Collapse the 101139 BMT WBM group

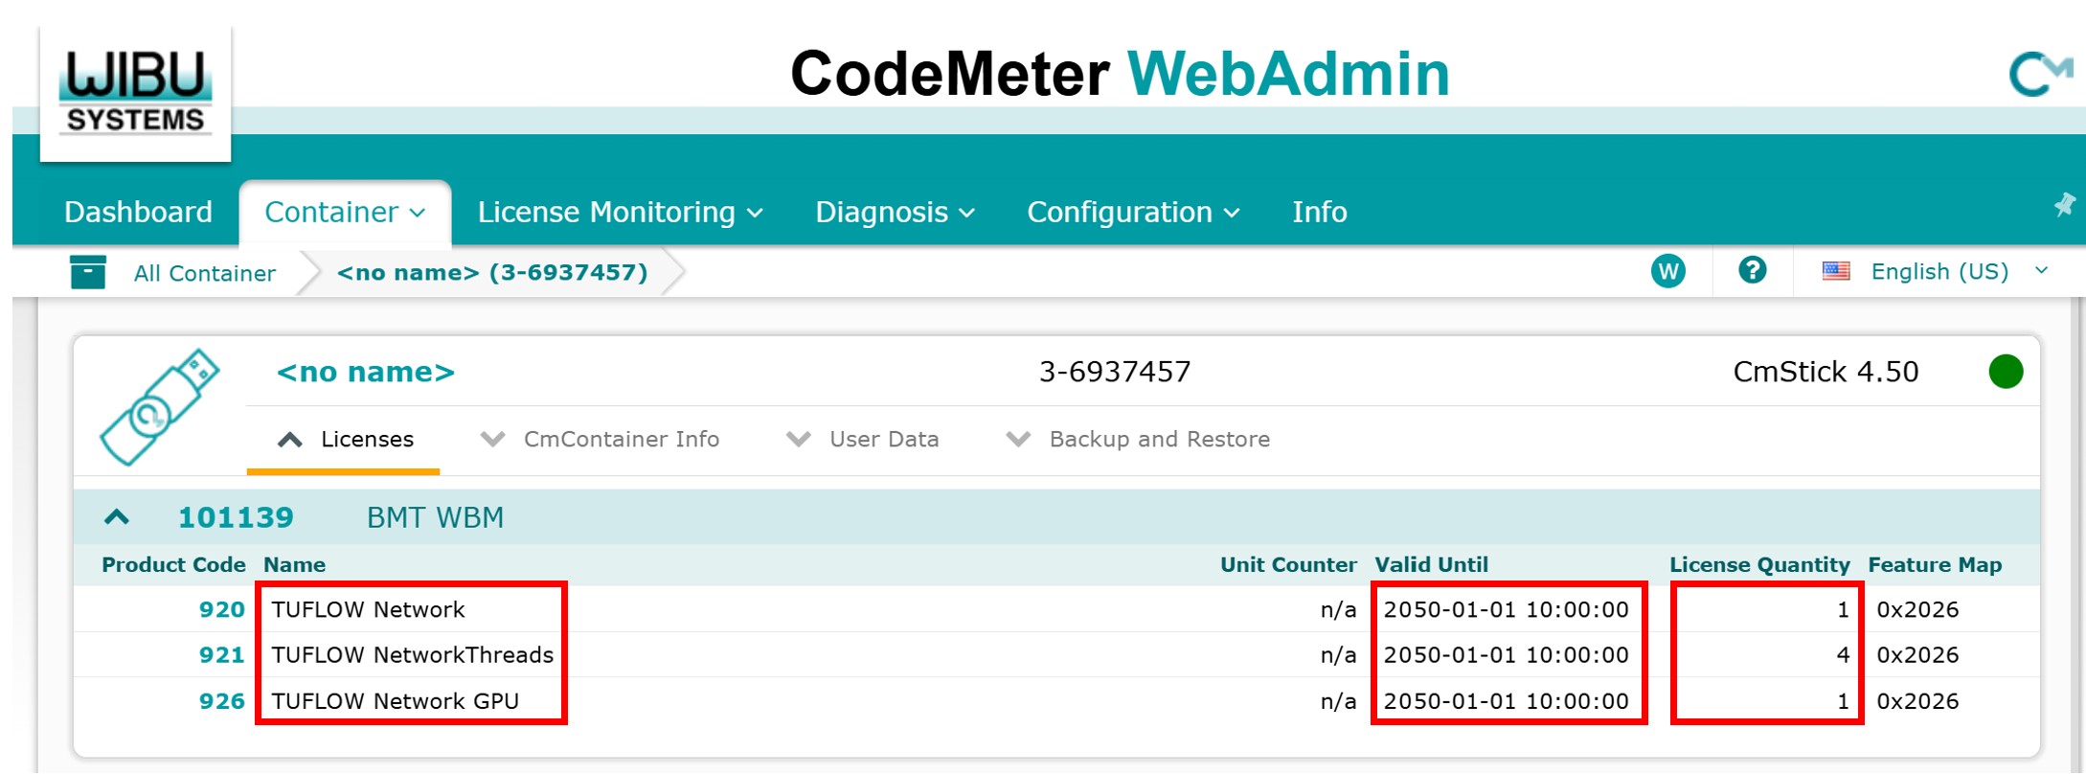pos(117,517)
